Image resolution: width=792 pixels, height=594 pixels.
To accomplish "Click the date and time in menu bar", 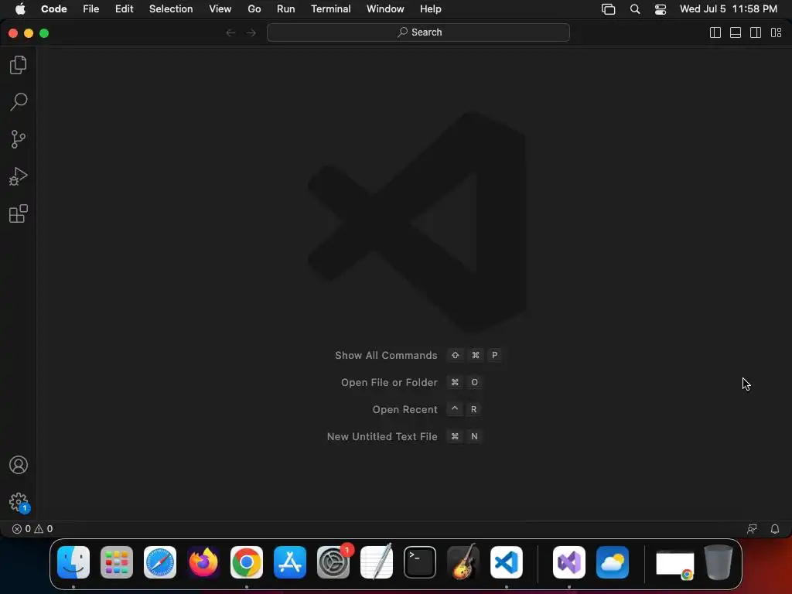I will pyautogui.click(x=729, y=9).
